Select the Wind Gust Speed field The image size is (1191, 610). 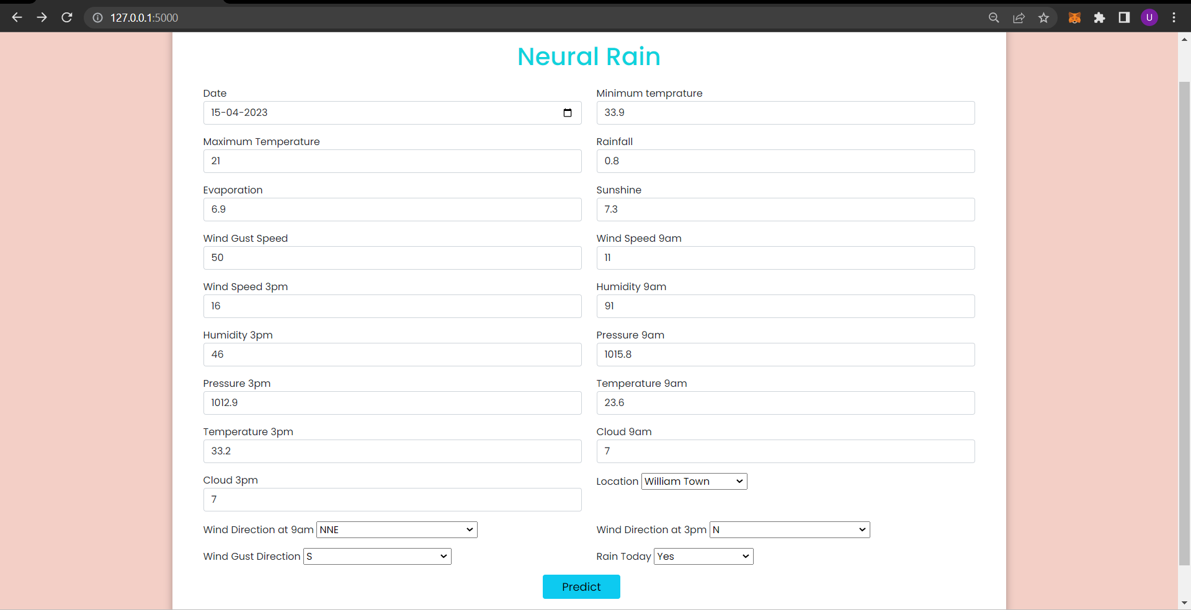(392, 258)
